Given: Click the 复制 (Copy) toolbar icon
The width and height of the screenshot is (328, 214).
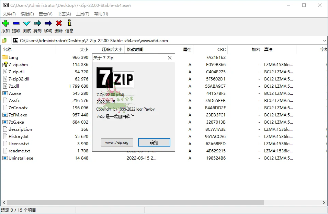Looking at the screenshot, I should (37, 23).
